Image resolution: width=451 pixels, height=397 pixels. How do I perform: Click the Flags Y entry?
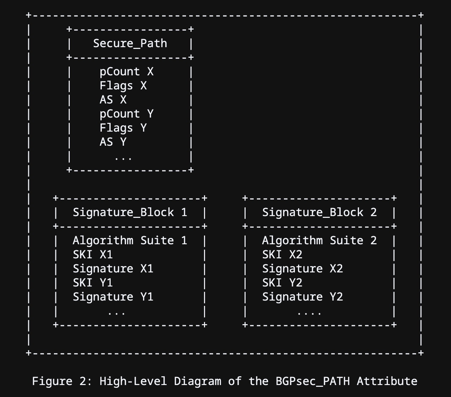(123, 128)
